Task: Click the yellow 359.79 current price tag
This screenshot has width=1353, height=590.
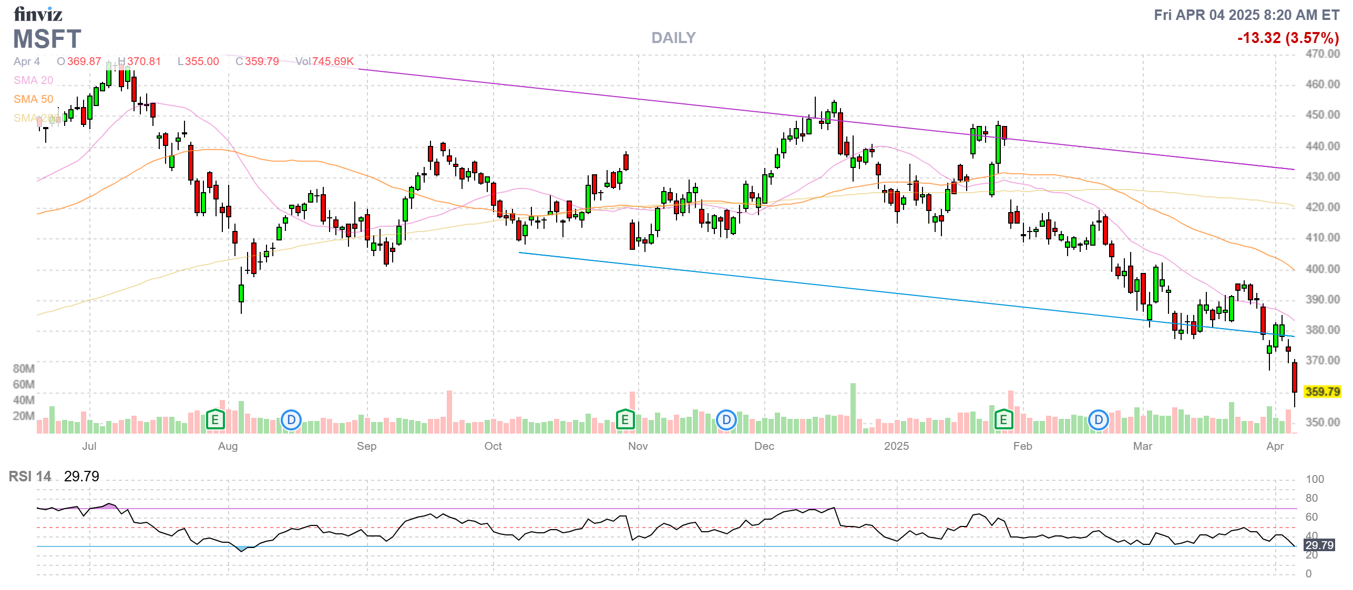Action: coord(1323,392)
